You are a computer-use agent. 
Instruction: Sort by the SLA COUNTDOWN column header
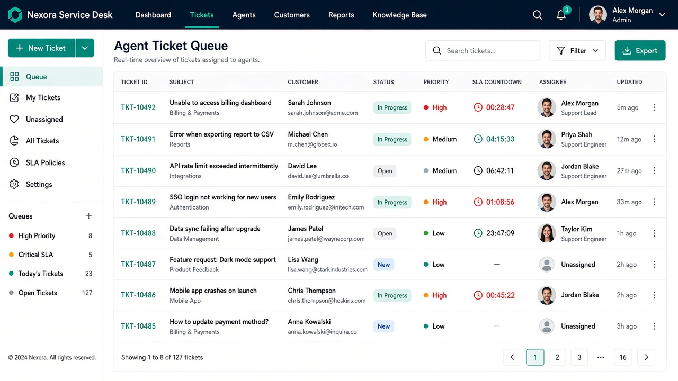click(x=497, y=82)
